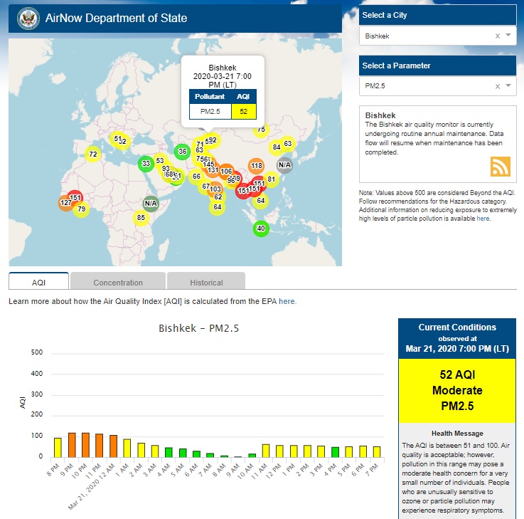Screen dimensions: 524x519
Task: Click the green map marker labeled 36
Action: (182, 151)
